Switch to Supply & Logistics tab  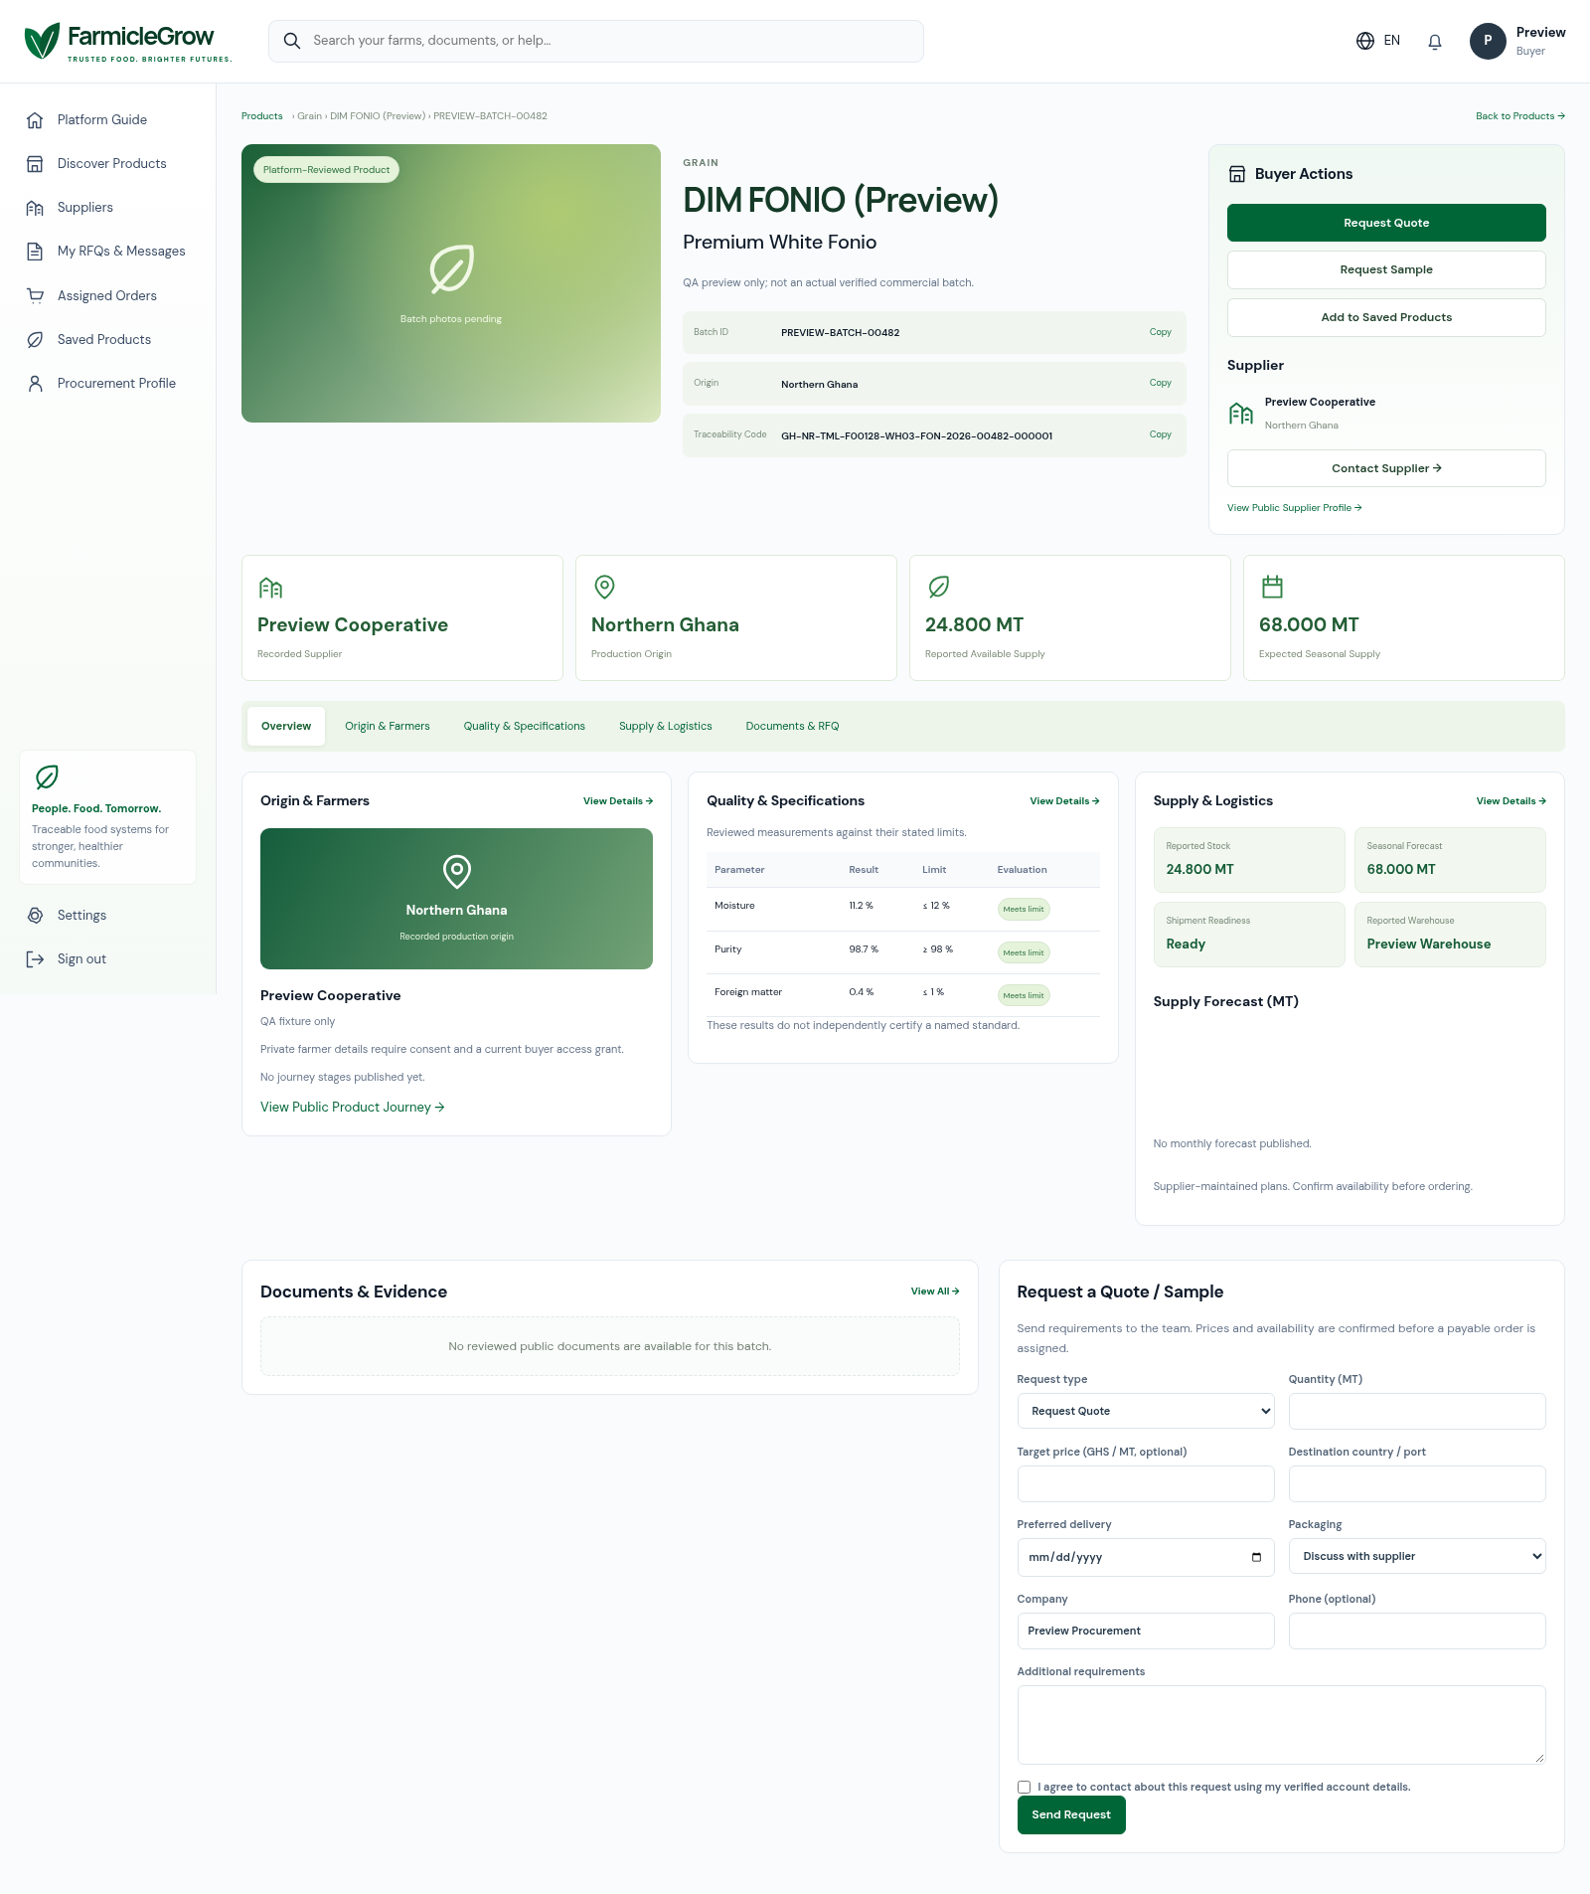pyautogui.click(x=666, y=727)
